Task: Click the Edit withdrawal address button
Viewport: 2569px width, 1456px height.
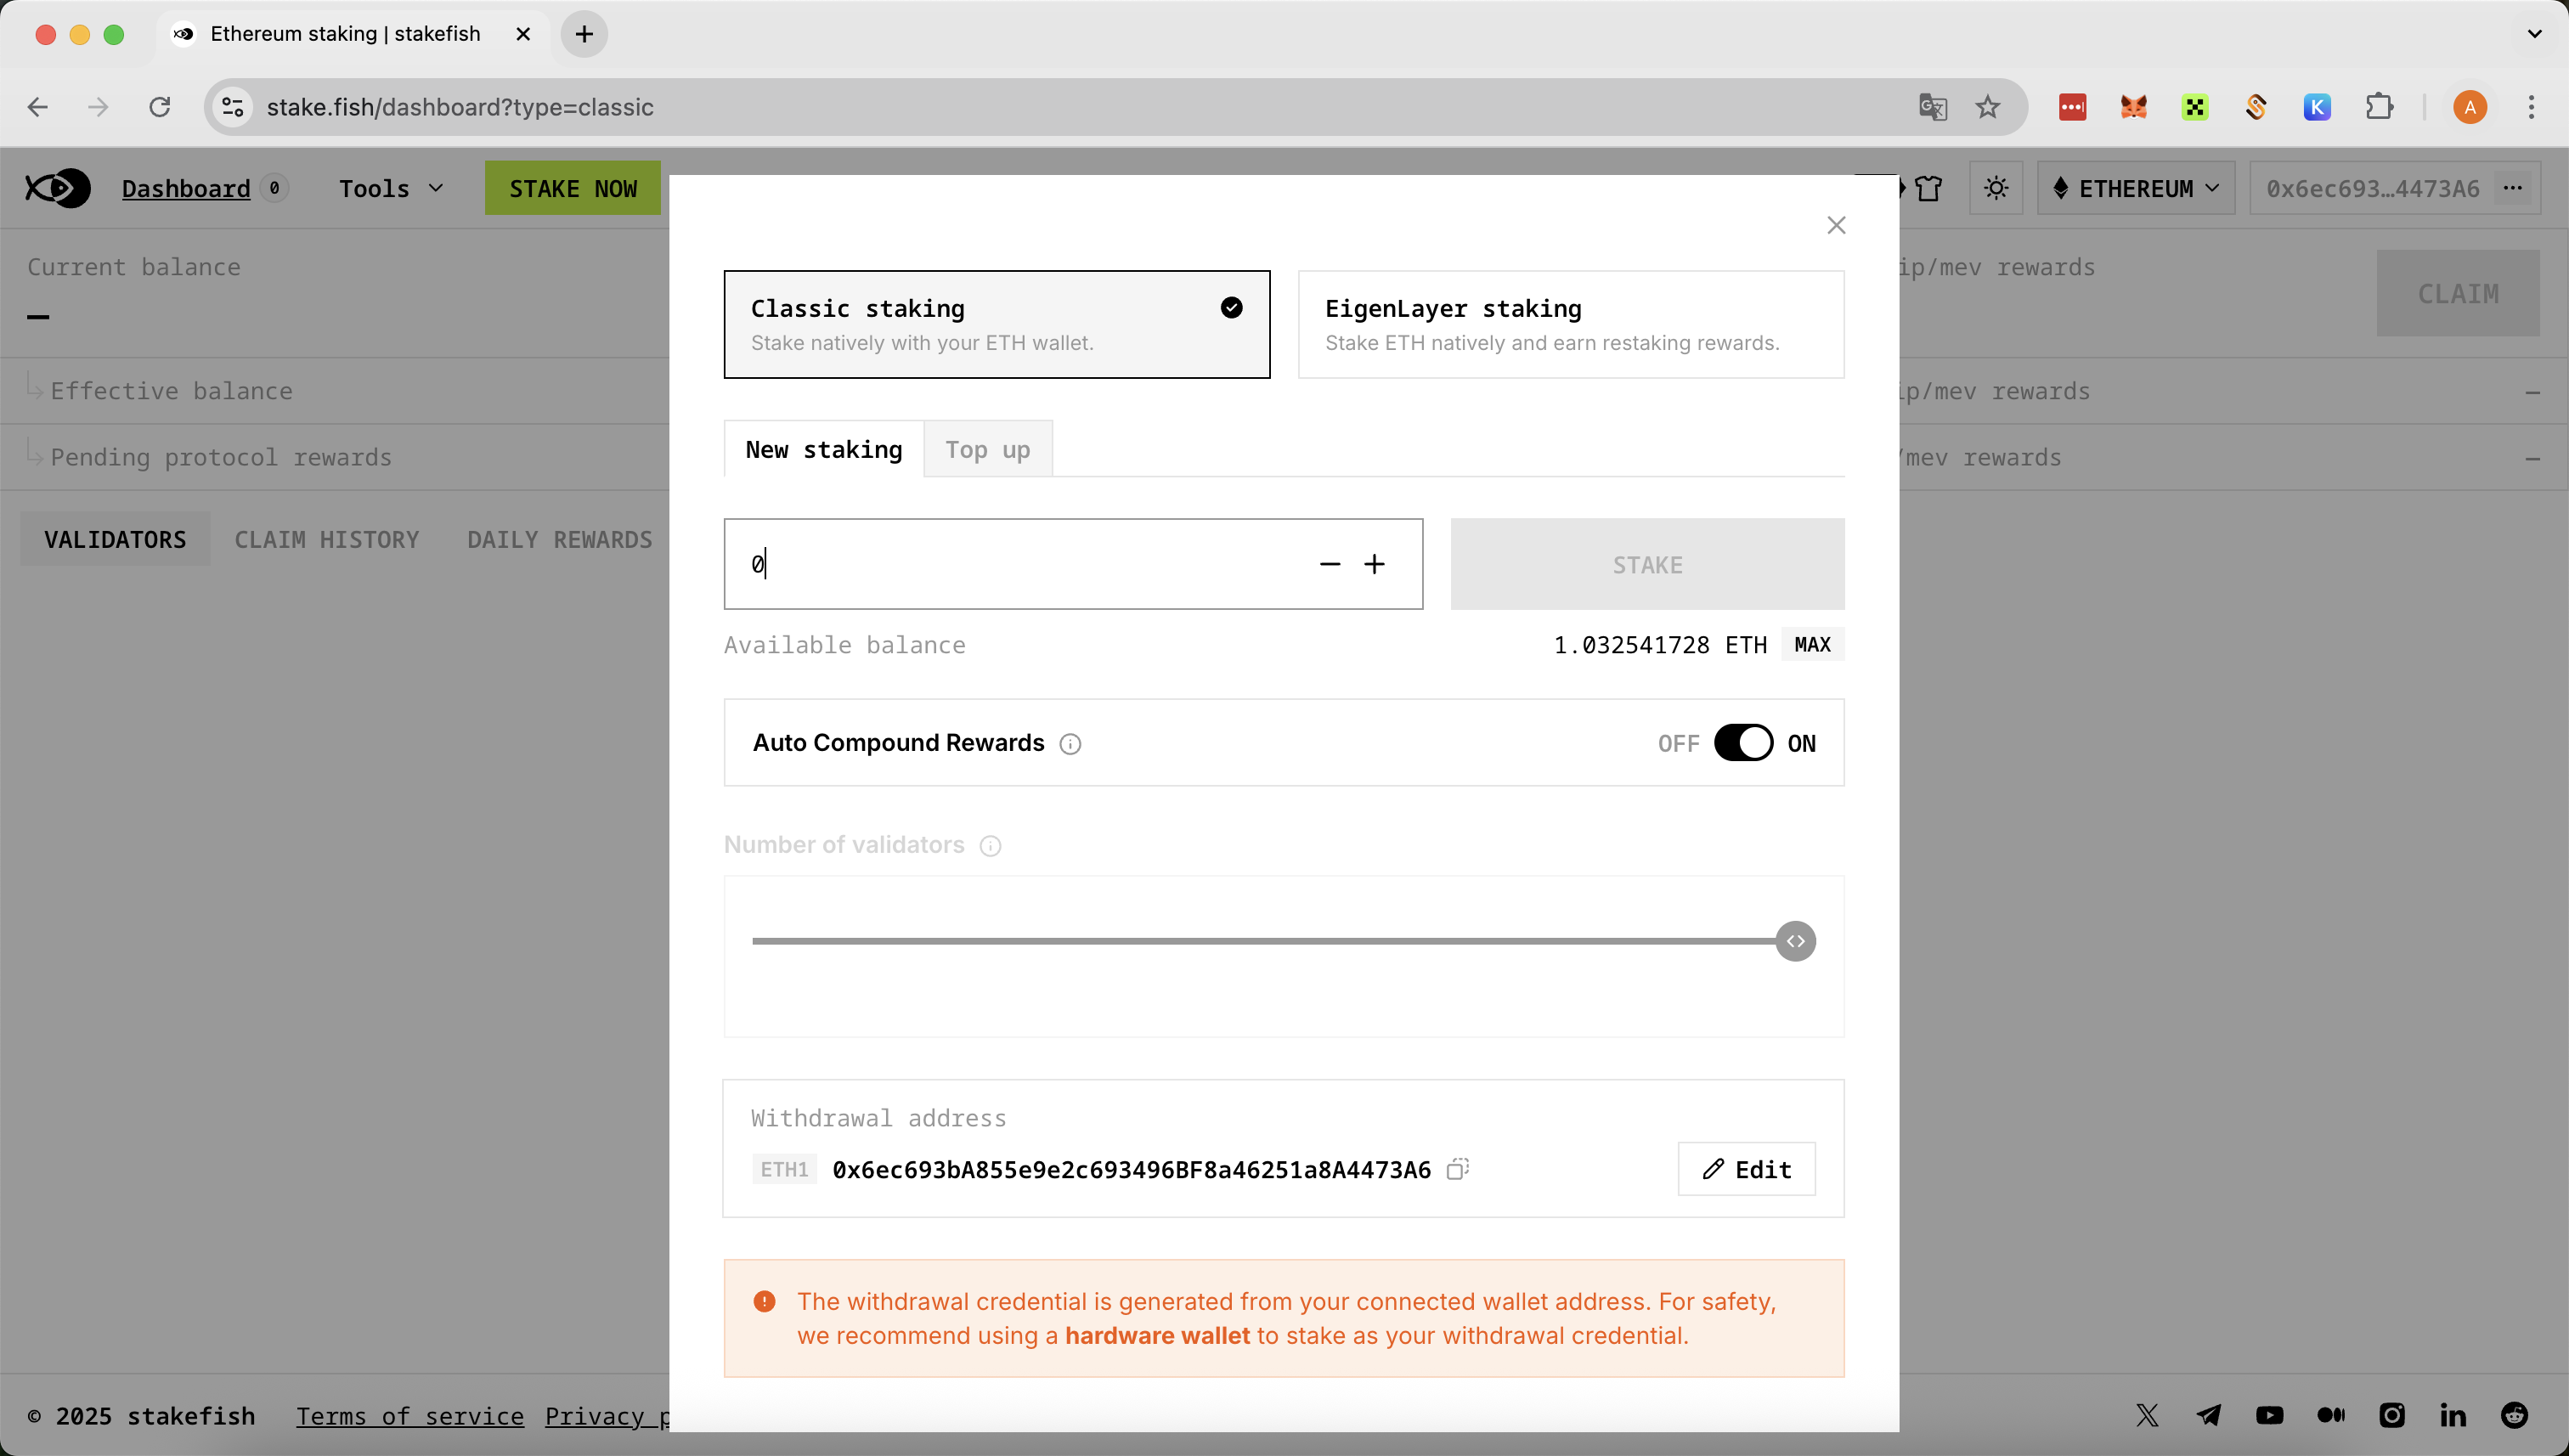Action: [1746, 1168]
